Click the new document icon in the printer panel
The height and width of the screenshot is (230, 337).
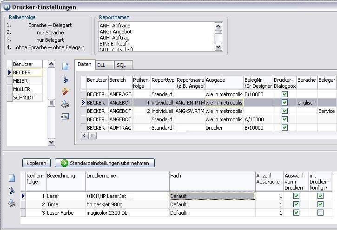12,178
